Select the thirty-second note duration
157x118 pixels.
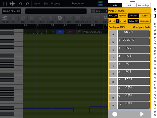pyautogui.click(x=46, y=32)
